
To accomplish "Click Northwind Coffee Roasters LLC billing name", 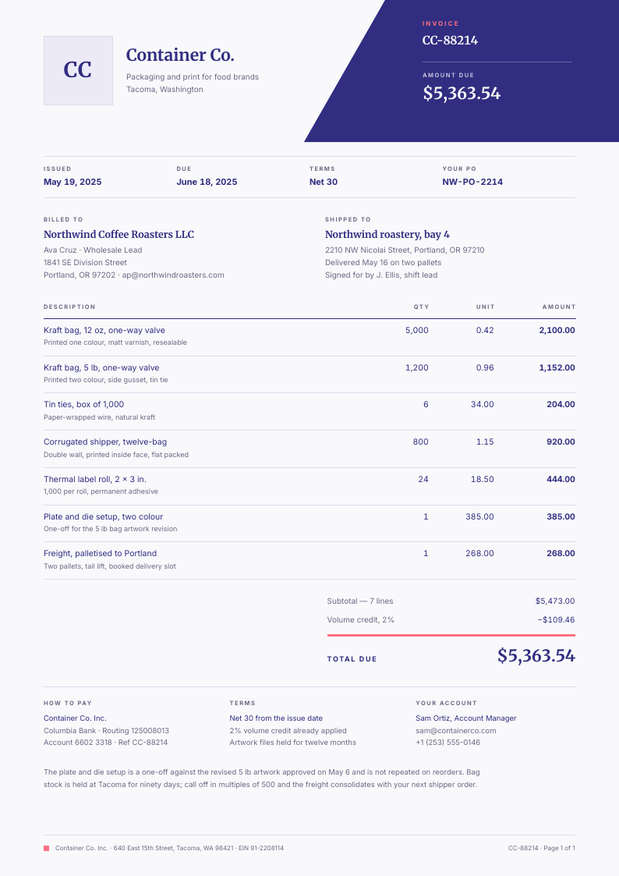I will [x=118, y=234].
